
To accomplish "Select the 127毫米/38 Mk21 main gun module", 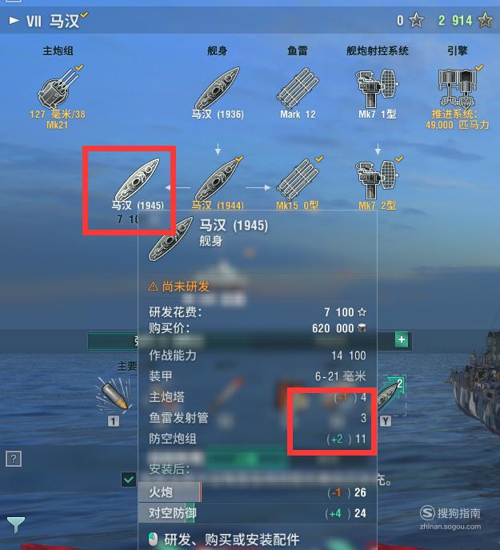I will click(57, 96).
